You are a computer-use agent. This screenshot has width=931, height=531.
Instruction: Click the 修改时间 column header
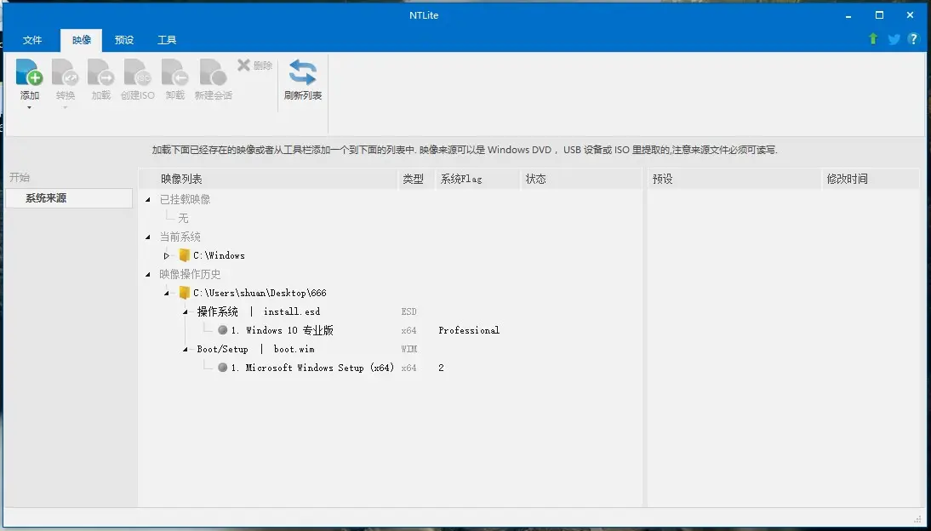pyautogui.click(x=871, y=179)
